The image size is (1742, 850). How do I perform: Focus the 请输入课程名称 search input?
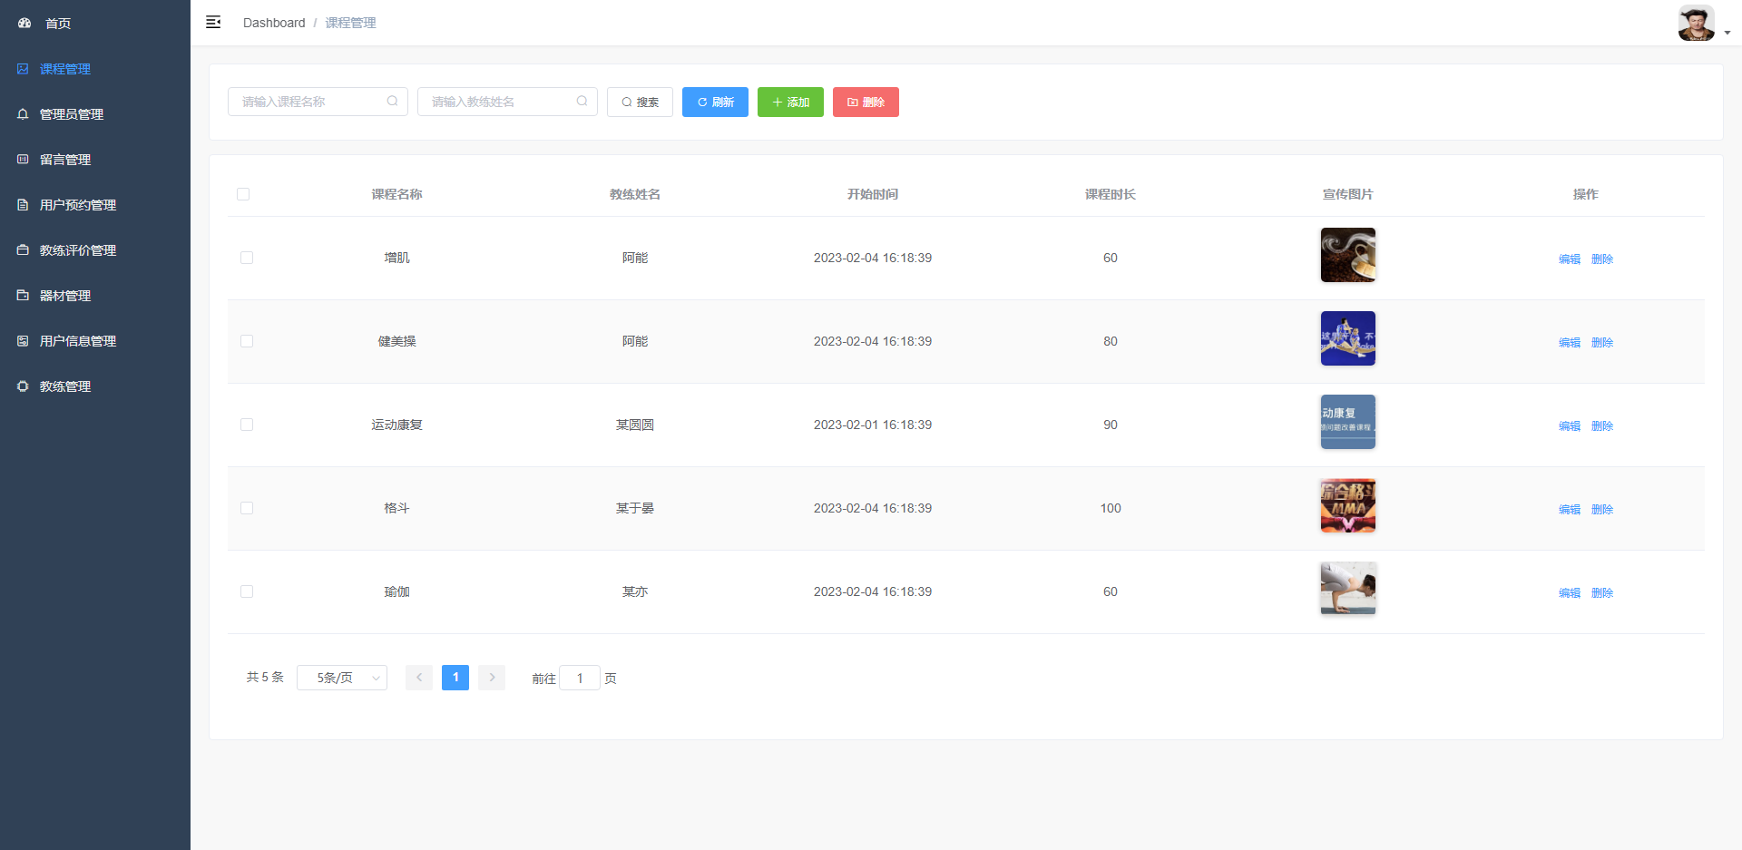(x=308, y=102)
